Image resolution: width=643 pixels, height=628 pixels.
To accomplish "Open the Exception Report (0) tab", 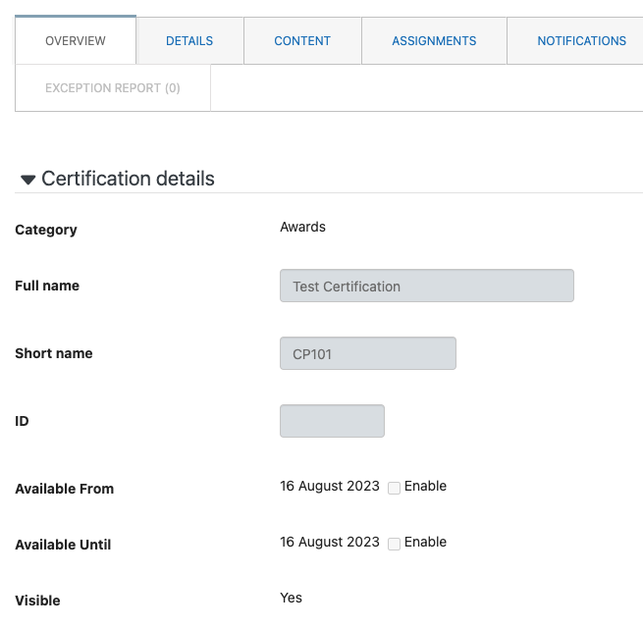I will click(113, 88).
